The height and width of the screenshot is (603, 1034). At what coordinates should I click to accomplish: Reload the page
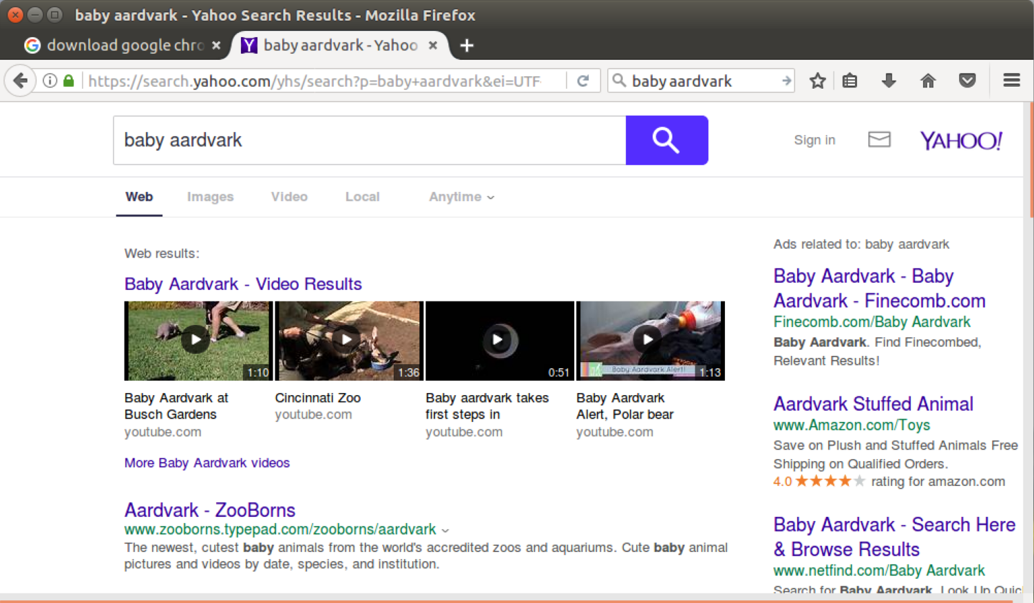pos(583,80)
